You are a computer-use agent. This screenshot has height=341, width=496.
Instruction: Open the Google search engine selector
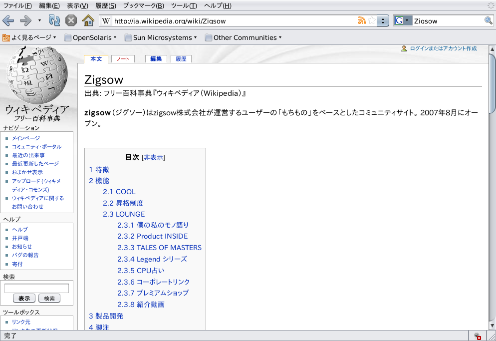(403, 21)
